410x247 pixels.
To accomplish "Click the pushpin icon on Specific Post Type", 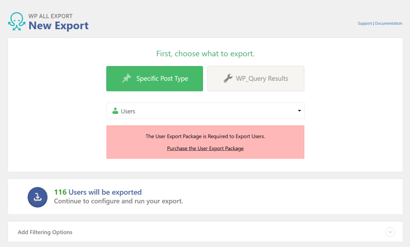I will pyautogui.click(x=127, y=78).
